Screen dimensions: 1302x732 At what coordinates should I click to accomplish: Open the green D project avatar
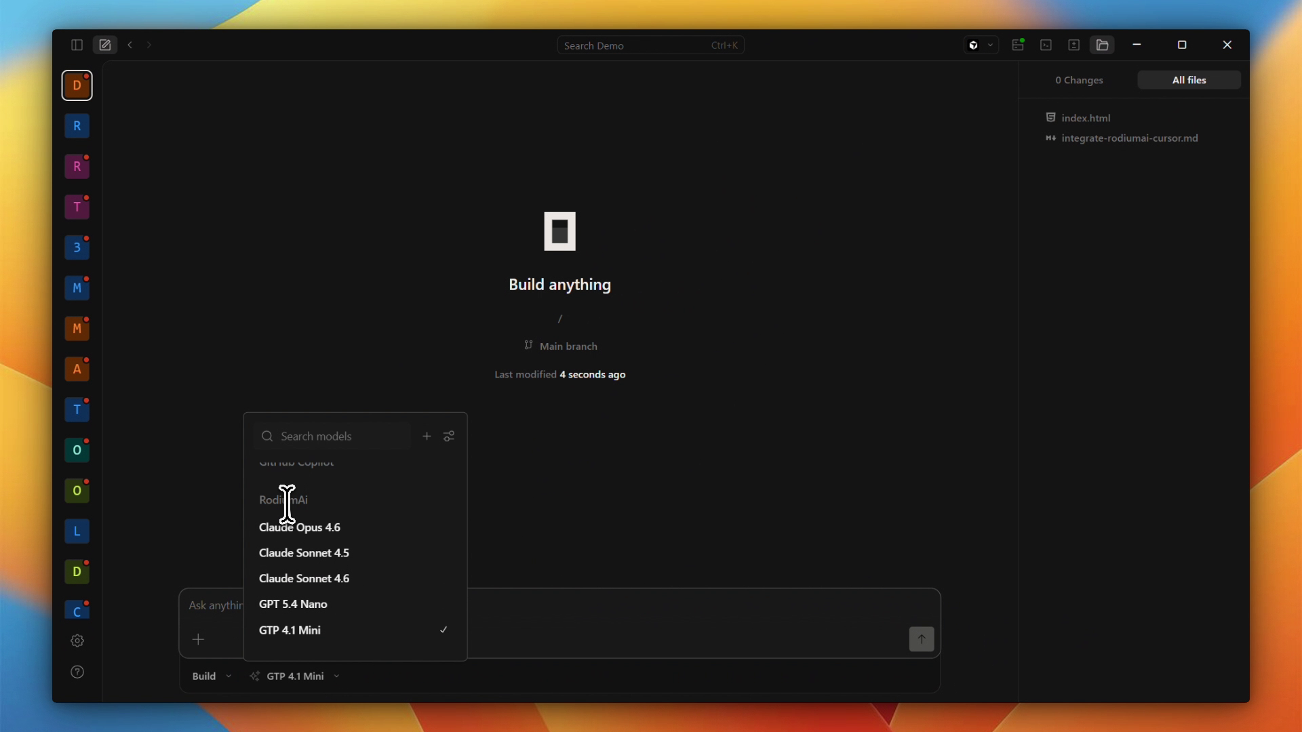tap(77, 572)
